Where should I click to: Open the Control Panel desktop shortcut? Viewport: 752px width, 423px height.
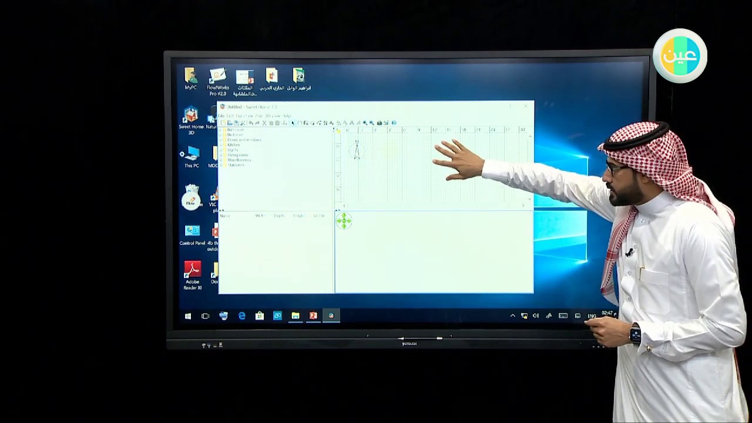192,235
